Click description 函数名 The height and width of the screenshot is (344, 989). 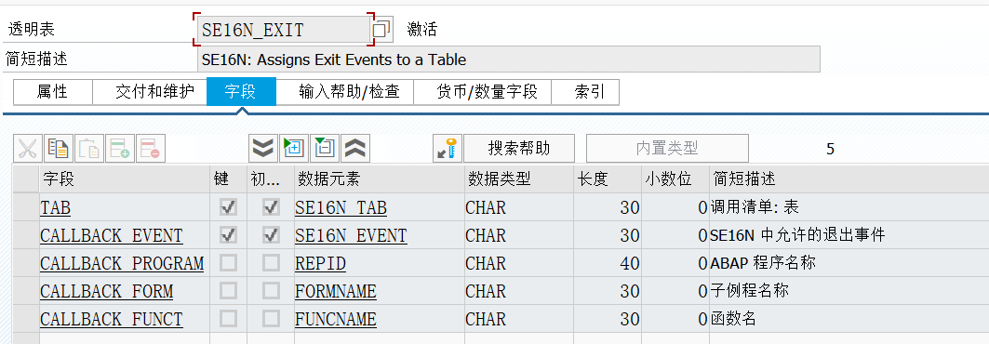733,319
